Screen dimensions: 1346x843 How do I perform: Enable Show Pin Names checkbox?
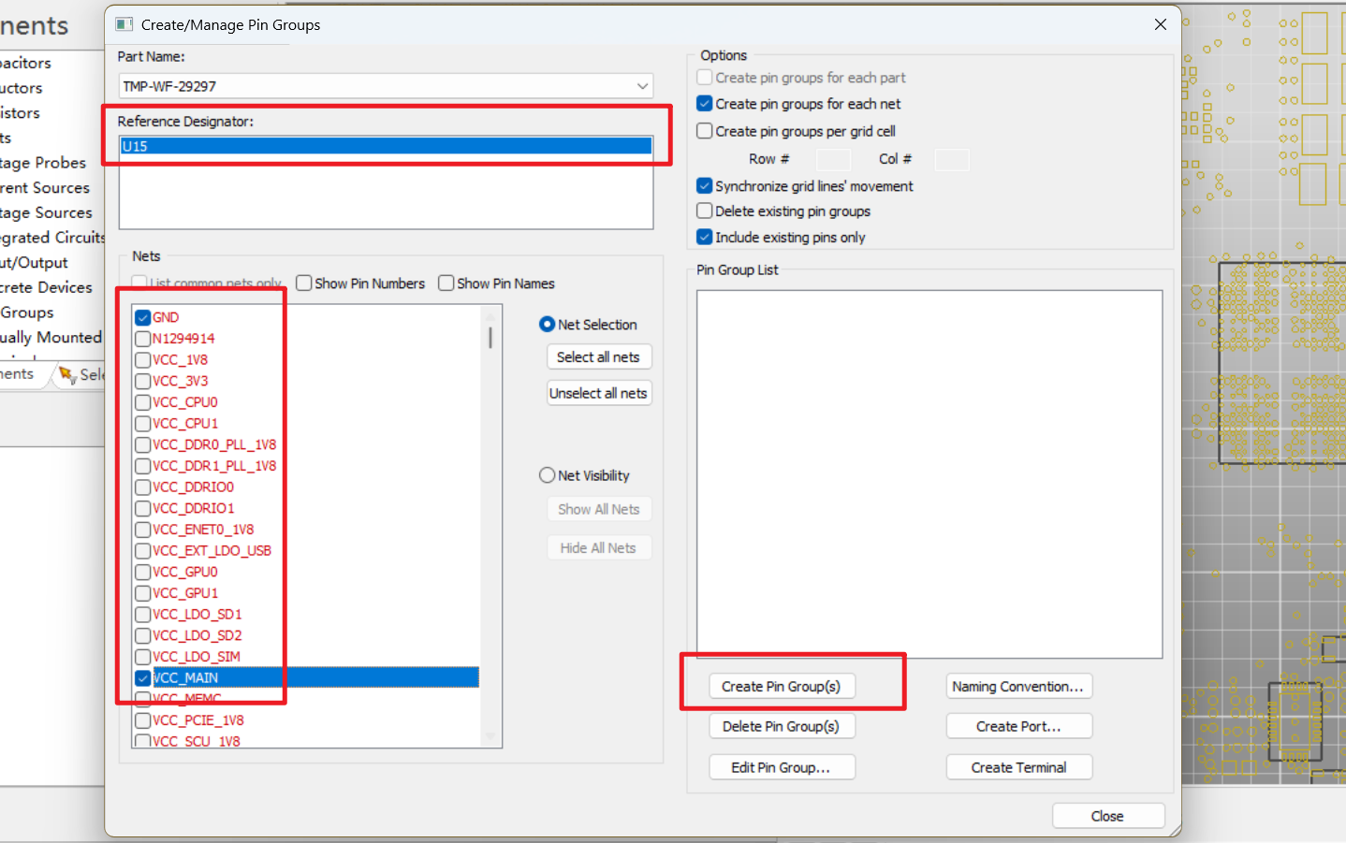pos(446,283)
